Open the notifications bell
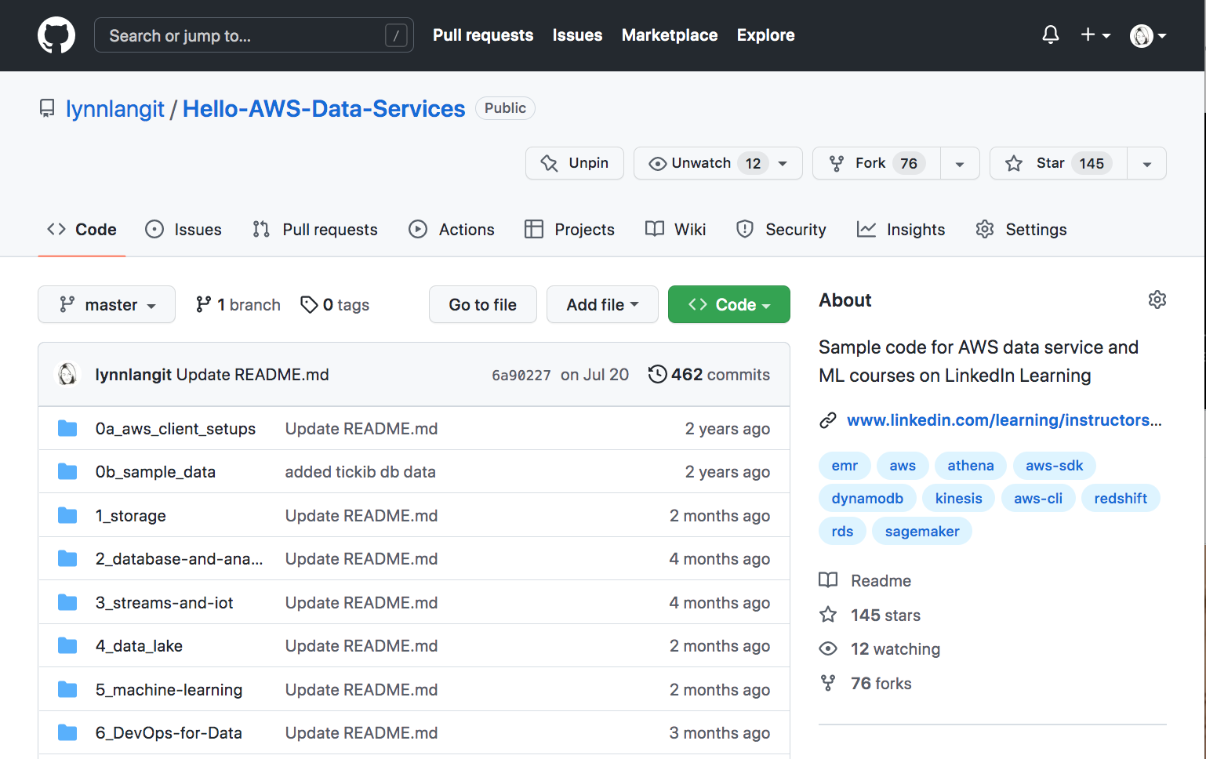 pos(1050,34)
